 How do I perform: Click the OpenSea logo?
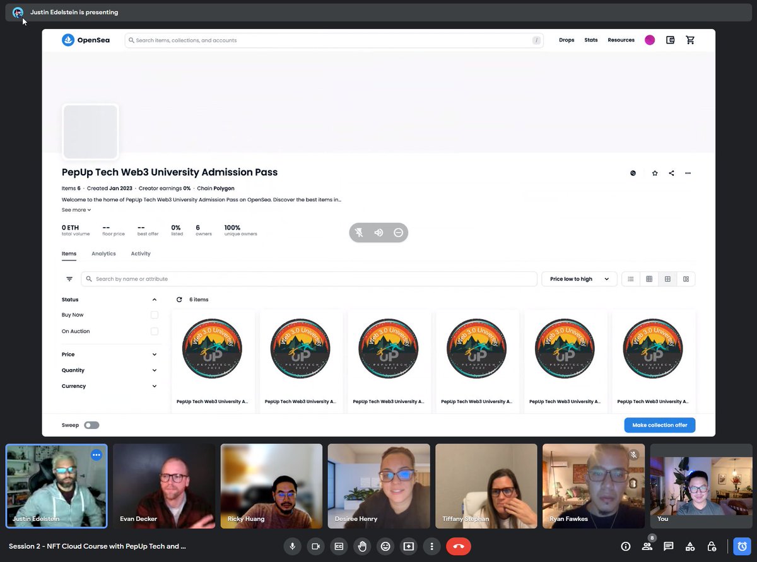pos(86,40)
